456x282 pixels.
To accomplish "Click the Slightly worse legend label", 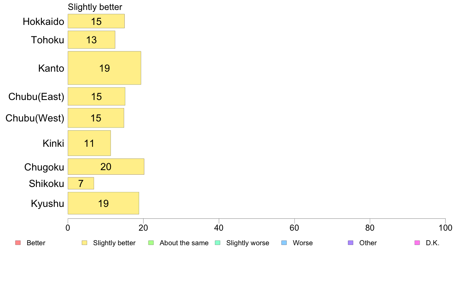I will coord(248,243).
